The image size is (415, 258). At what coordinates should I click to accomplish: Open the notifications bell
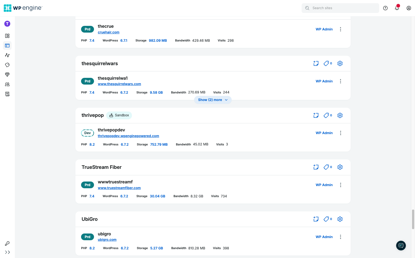pyautogui.click(x=397, y=8)
